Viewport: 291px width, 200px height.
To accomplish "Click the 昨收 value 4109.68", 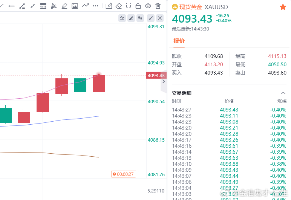I will click(214, 56).
